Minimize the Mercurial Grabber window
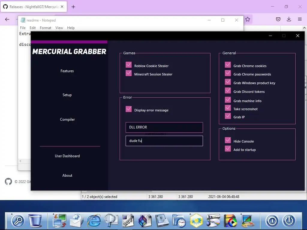 [x=270, y=36]
